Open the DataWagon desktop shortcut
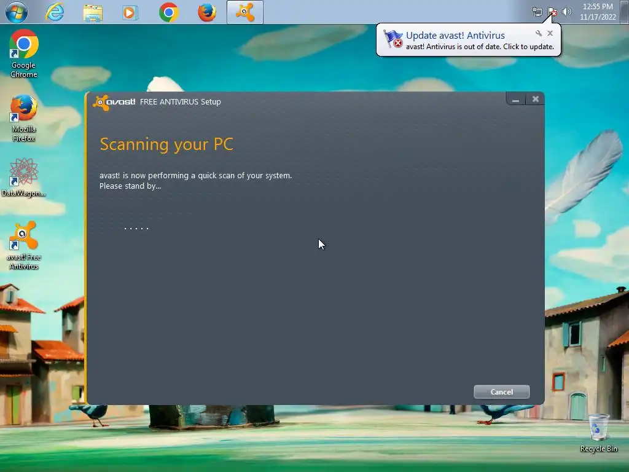 [24, 178]
